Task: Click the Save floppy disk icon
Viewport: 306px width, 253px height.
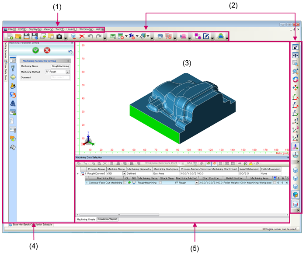Action: coord(27,36)
